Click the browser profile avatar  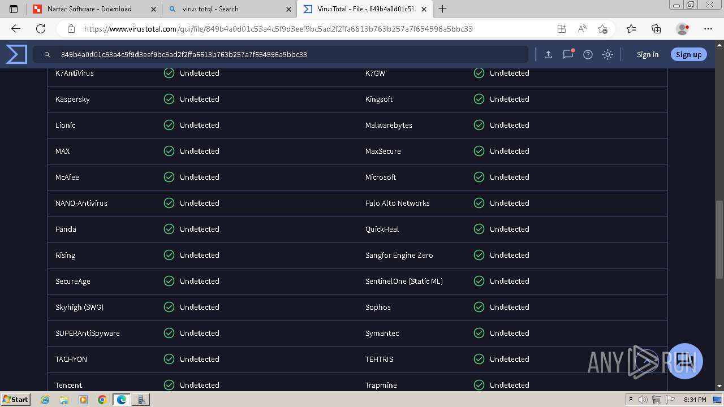(x=682, y=29)
